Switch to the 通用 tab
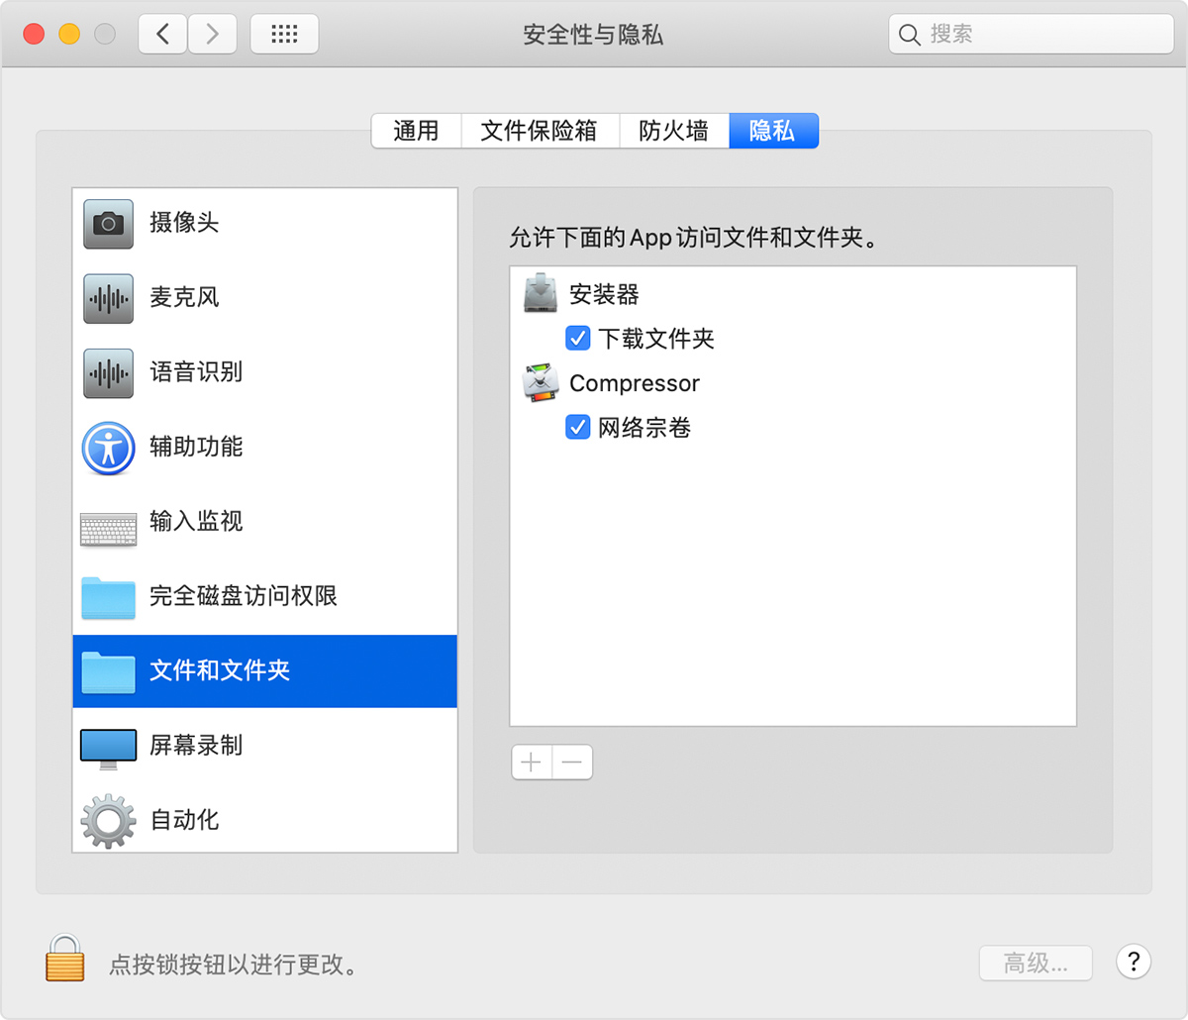The height and width of the screenshot is (1020, 1188). coord(416,130)
